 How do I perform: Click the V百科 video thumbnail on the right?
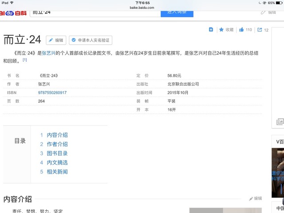pos(278,173)
